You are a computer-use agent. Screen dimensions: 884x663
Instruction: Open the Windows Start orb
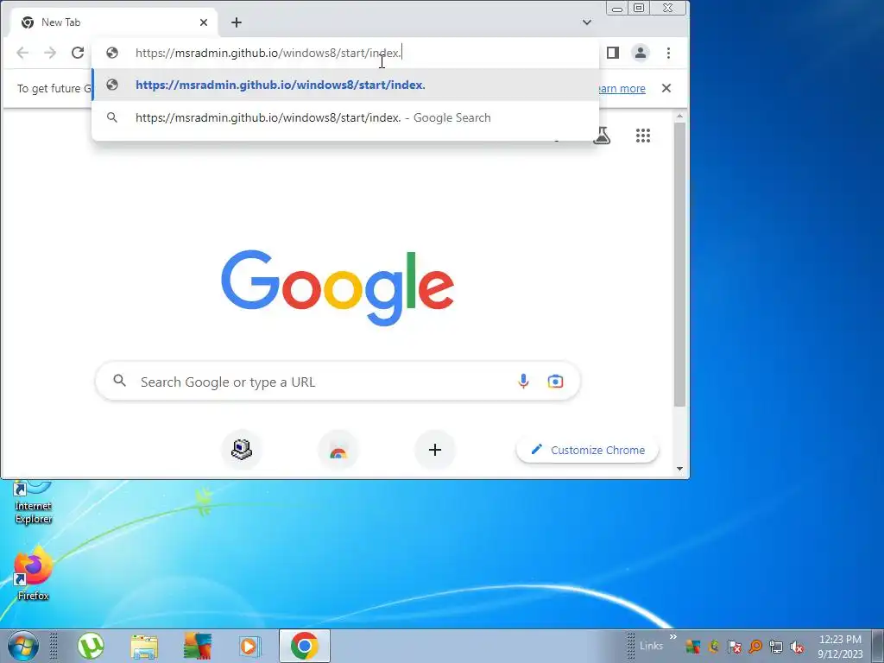tap(23, 646)
